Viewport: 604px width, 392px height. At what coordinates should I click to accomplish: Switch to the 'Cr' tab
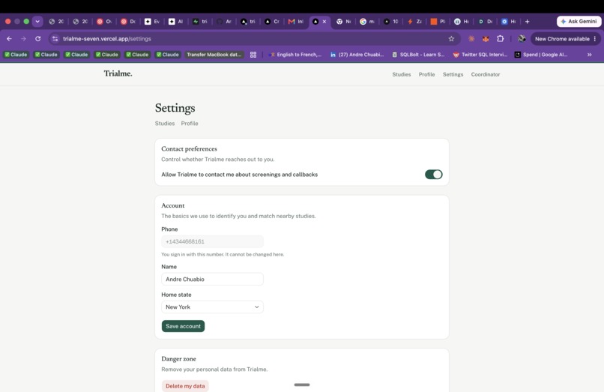click(272, 22)
